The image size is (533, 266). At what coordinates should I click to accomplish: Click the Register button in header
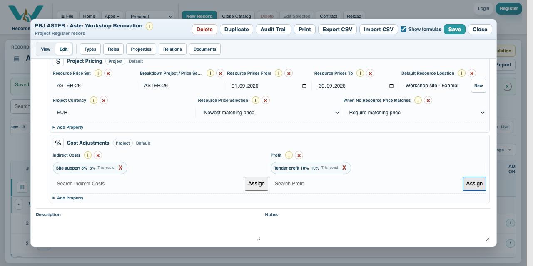pos(509,9)
